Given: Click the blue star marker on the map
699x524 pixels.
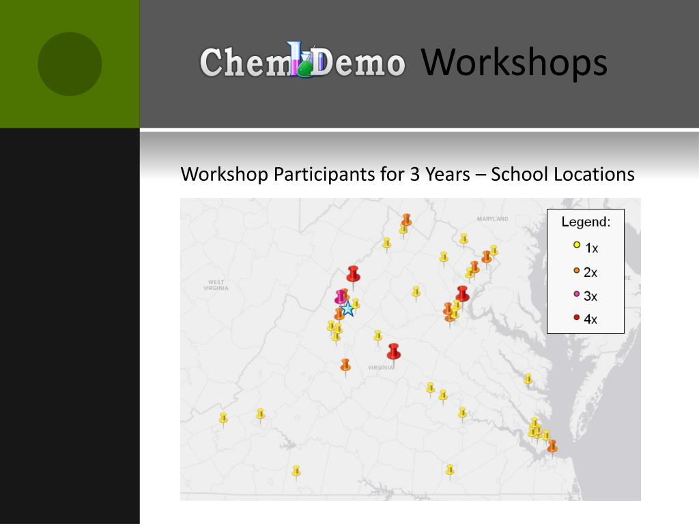Looking at the screenshot, I should pos(347,308).
